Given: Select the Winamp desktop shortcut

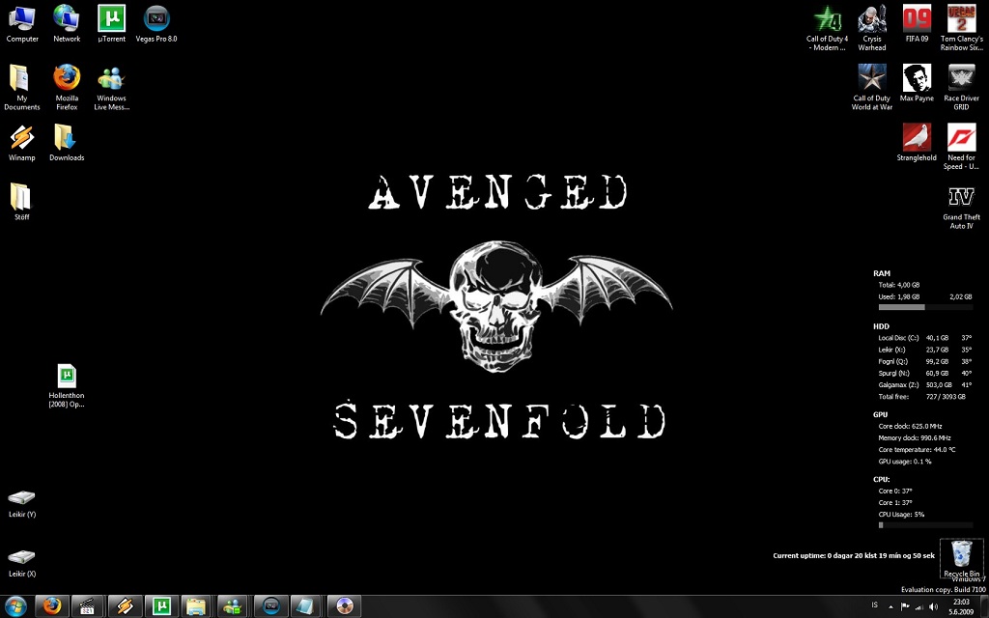Looking at the screenshot, I should (x=21, y=143).
